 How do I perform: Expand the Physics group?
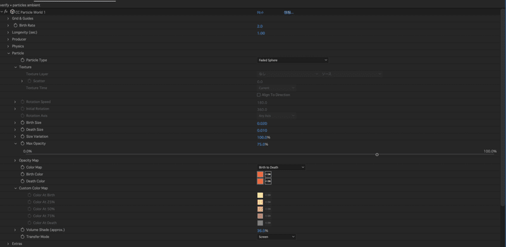pyautogui.click(x=8, y=46)
